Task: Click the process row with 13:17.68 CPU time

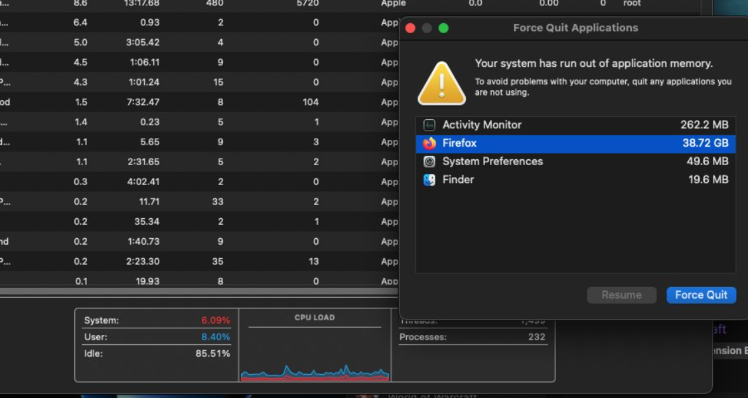Action: click(199, 4)
